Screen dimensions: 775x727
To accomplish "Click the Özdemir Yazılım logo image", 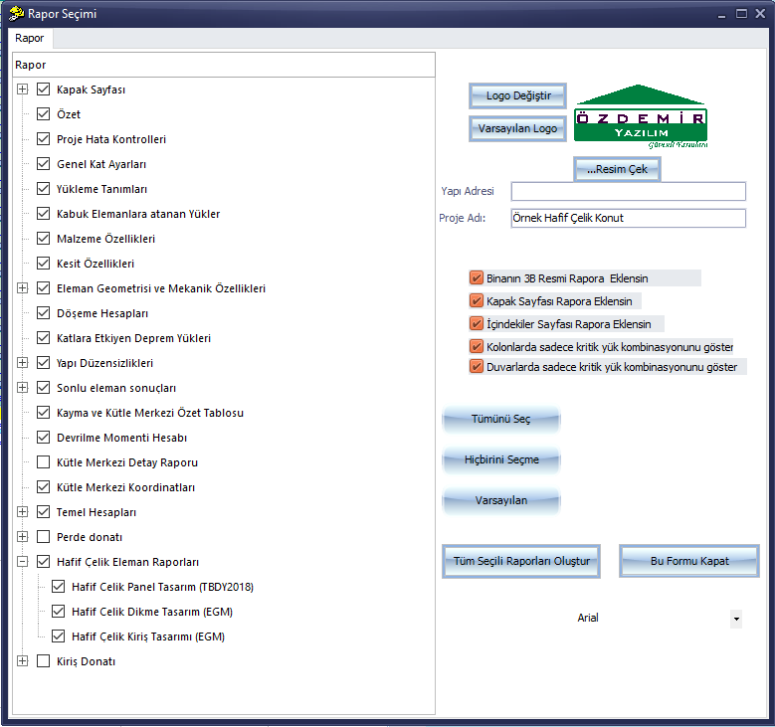I will click(x=641, y=116).
